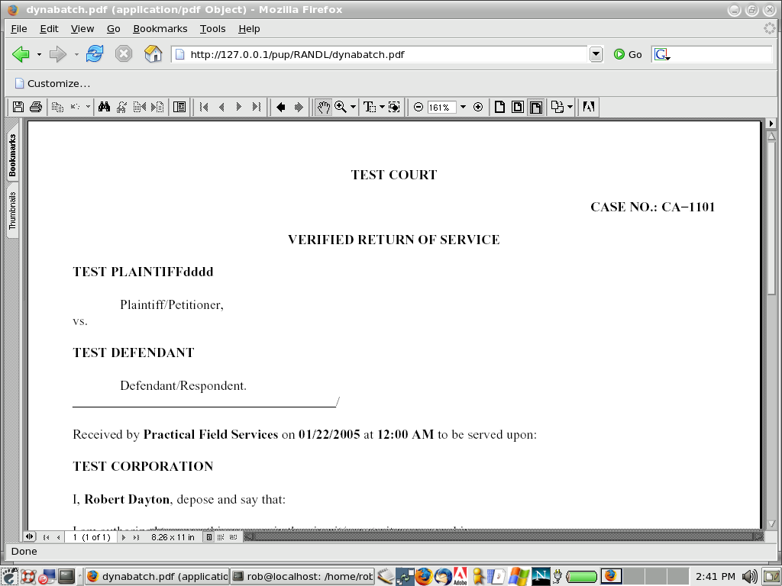Toggle Actual Size page view
782x586 pixels.
pyautogui.click(x=500, y=108)
